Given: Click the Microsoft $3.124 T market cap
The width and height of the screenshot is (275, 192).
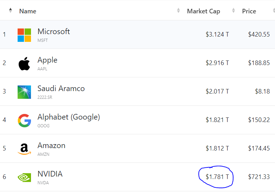Looking at the screenshot, I should tap(217, 34).
